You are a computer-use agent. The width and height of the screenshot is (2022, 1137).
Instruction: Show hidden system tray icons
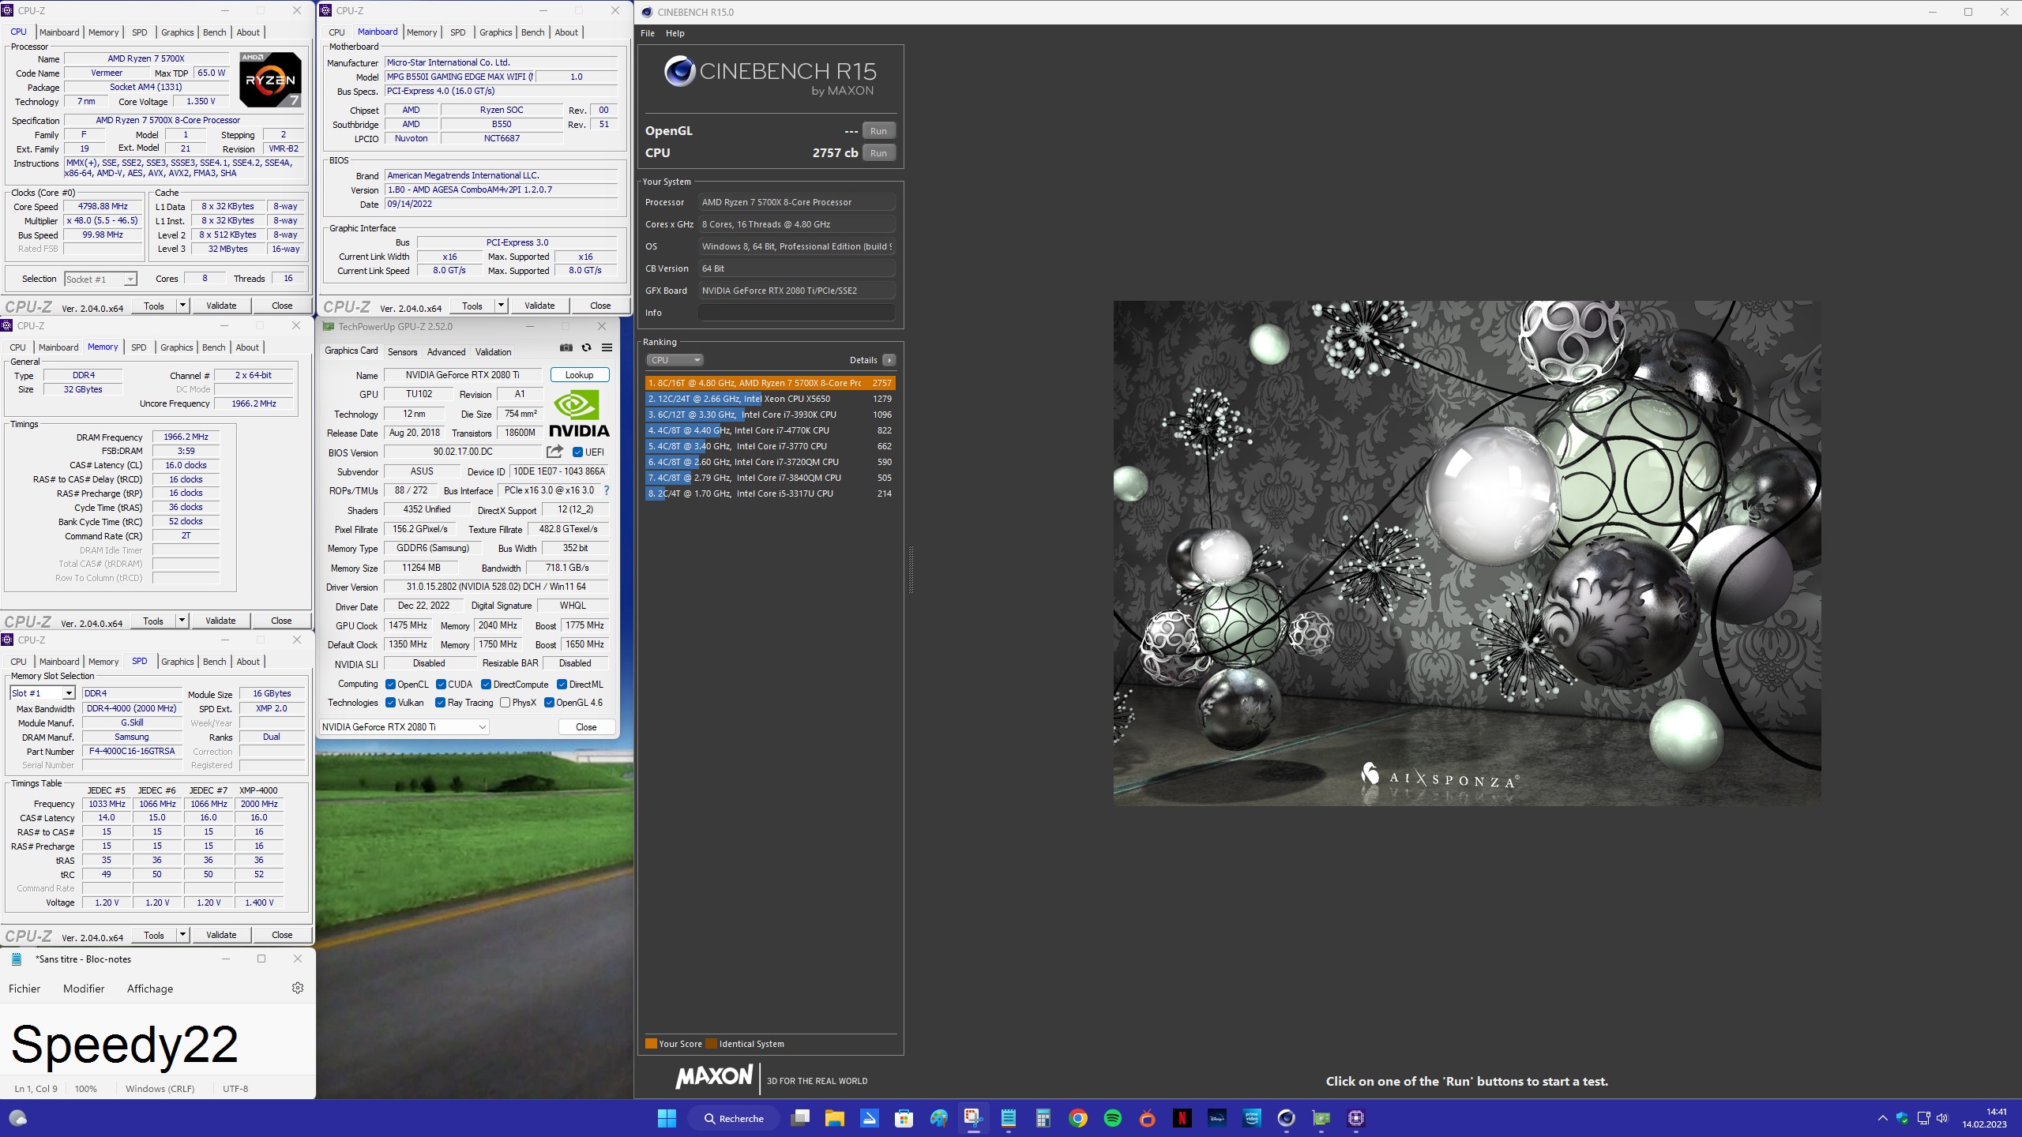click(1883, 1118)
